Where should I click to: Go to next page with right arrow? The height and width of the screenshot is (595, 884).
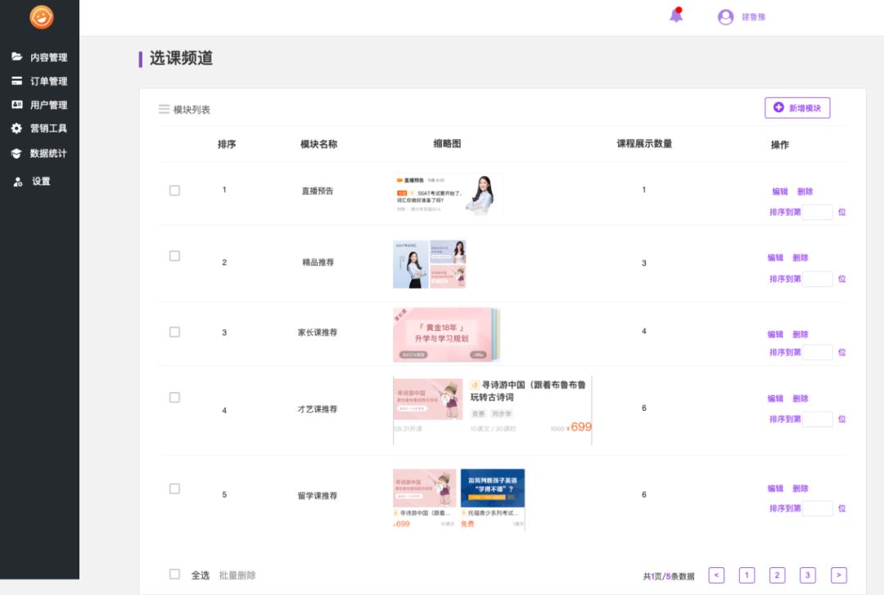point(838,575)
